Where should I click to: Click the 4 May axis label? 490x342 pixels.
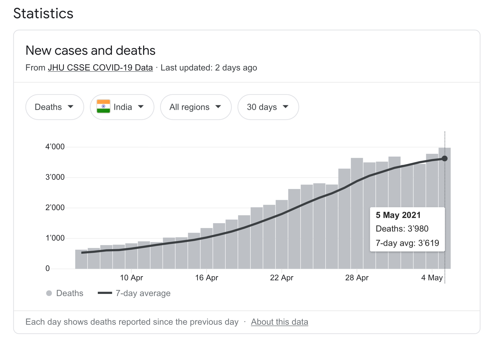pyautogui.click(x=432, y=278)
